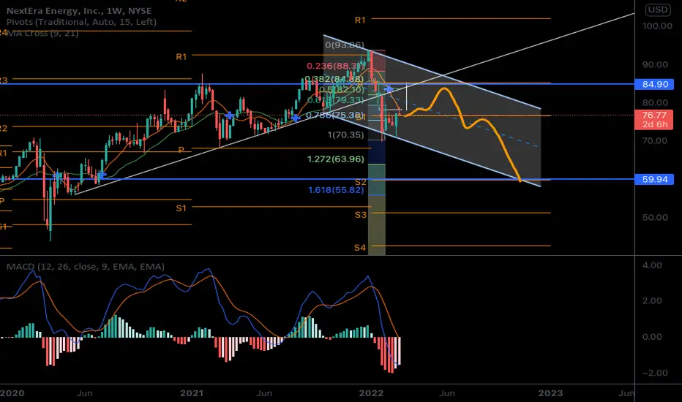The image size is (682, 402).
Task: Click the 100.00 price axis value
Action: coord(657,26)
